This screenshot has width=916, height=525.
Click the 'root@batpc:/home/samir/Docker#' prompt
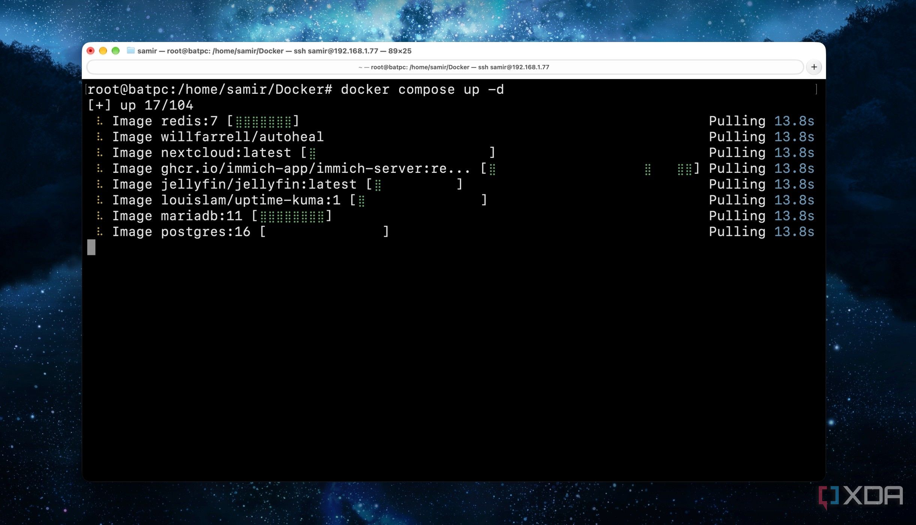[x=210, y=89]
